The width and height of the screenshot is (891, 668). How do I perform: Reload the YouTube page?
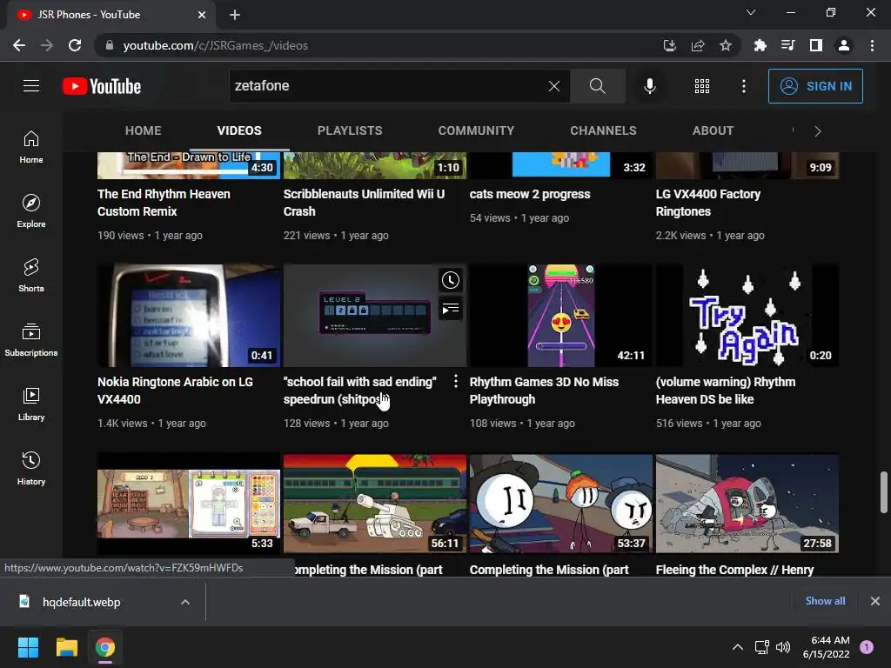pyautogui.click(x=75, y=45)
